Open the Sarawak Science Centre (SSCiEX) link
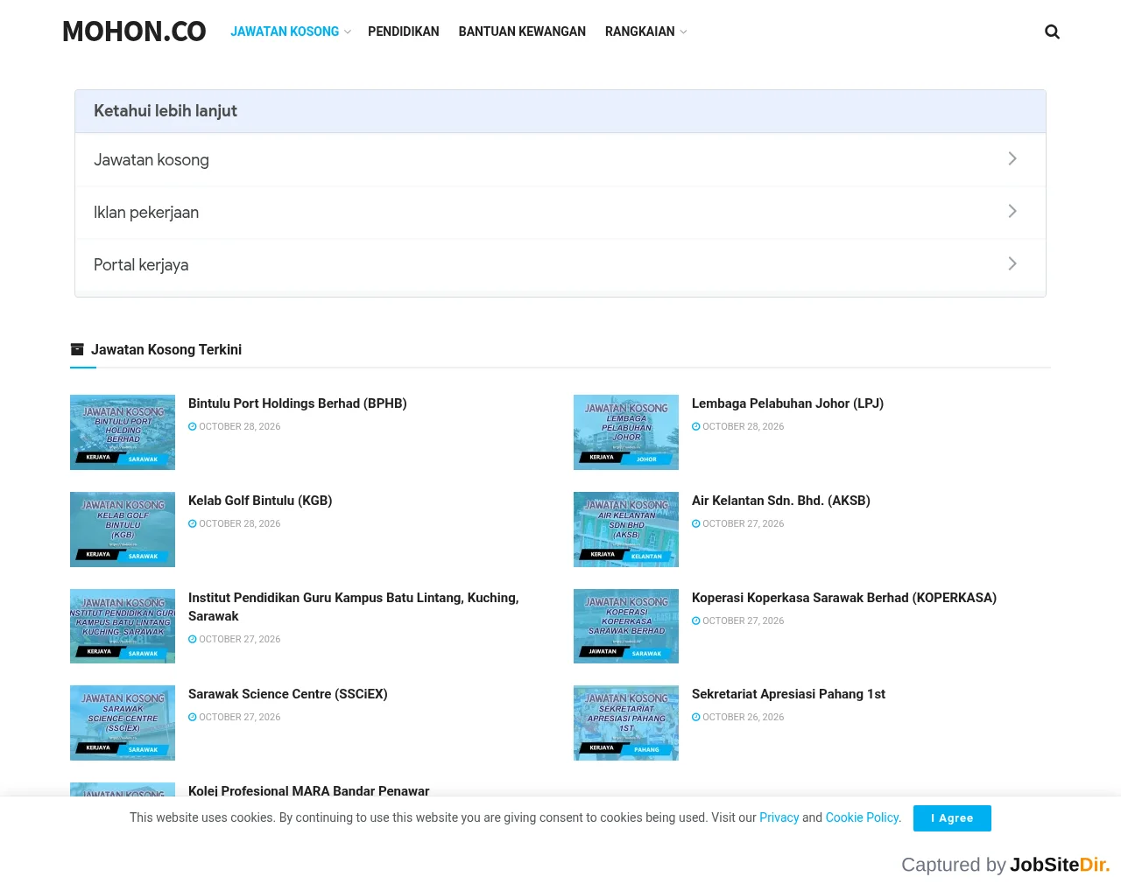 pyautogui.click(x=288, y=694)
